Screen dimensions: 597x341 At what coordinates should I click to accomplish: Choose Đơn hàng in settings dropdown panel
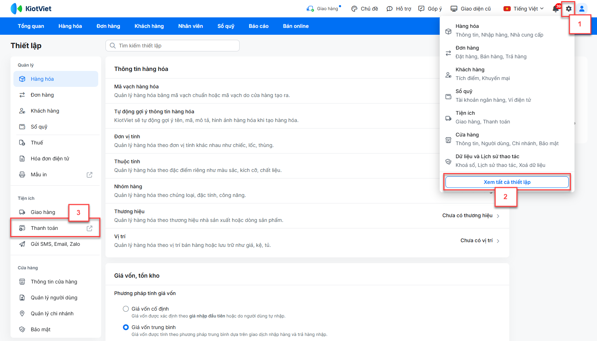(507, 52)
